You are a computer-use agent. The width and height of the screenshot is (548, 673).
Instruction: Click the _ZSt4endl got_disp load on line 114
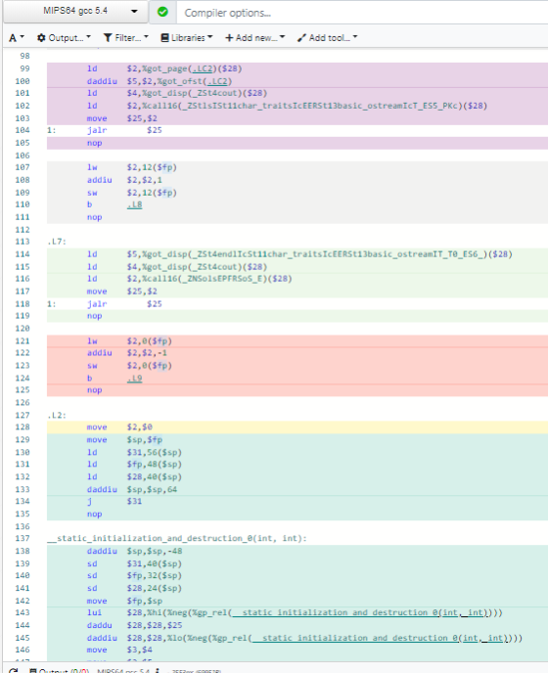[299, 254]
